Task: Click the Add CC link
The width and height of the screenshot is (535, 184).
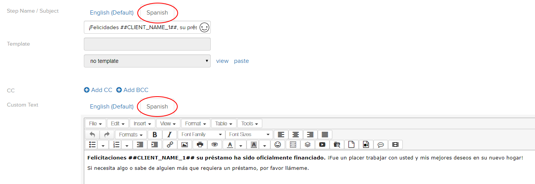Action: tap(98, 90)
